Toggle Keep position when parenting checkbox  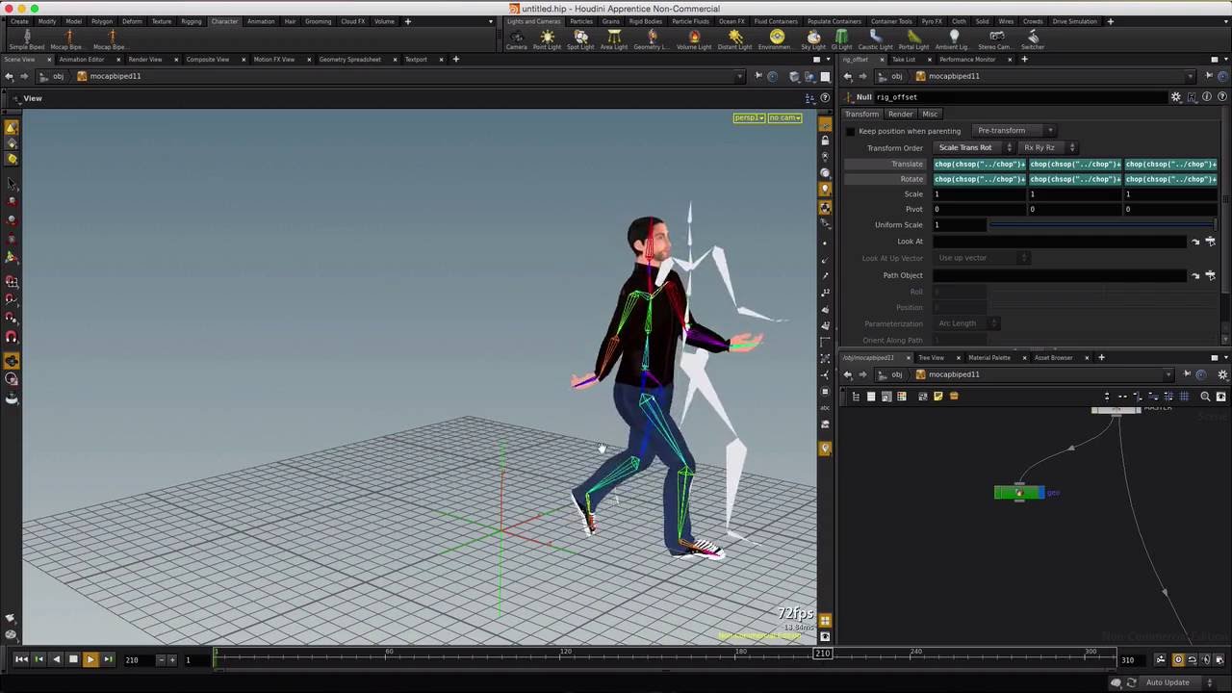point(850,131)
